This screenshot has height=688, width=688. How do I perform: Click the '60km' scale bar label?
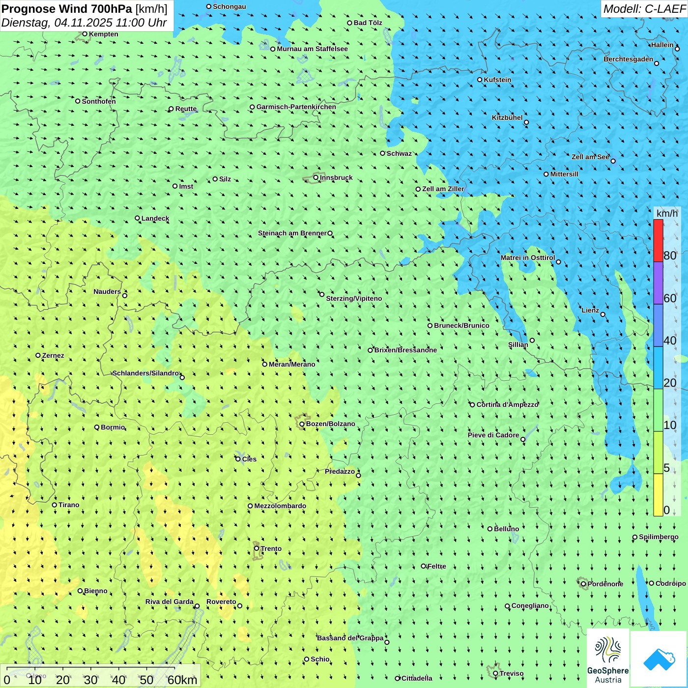coord(182,680)
